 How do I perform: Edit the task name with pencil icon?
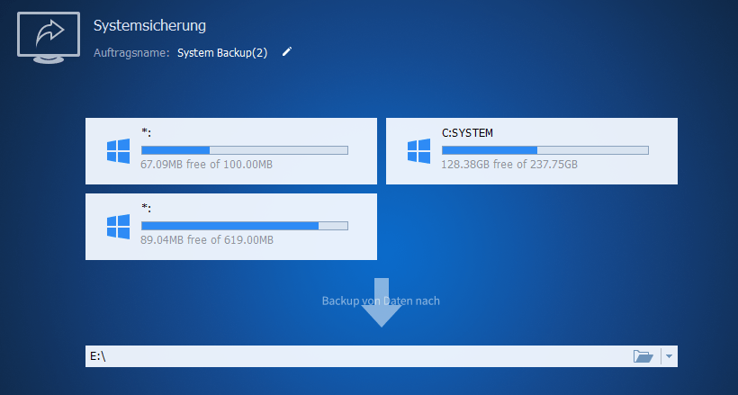pyautogui.click(x=286, y=52)
